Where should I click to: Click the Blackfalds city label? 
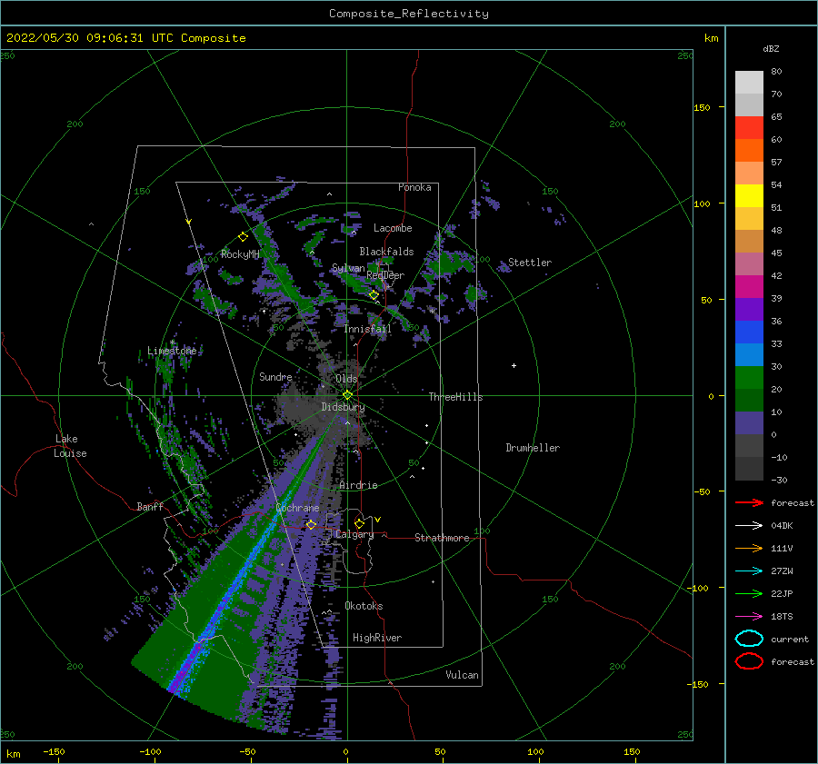pos(386,252)
